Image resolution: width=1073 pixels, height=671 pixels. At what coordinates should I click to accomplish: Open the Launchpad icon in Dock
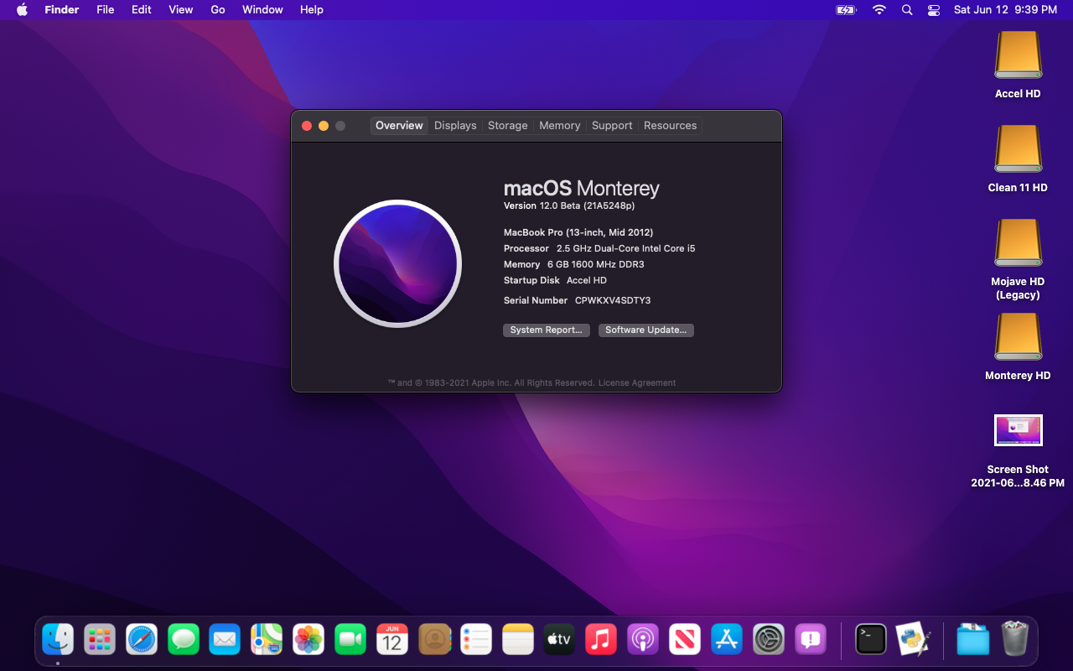100,640
